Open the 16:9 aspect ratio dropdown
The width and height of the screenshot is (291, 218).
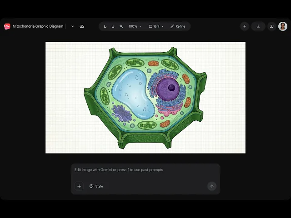tap(156, 26)
